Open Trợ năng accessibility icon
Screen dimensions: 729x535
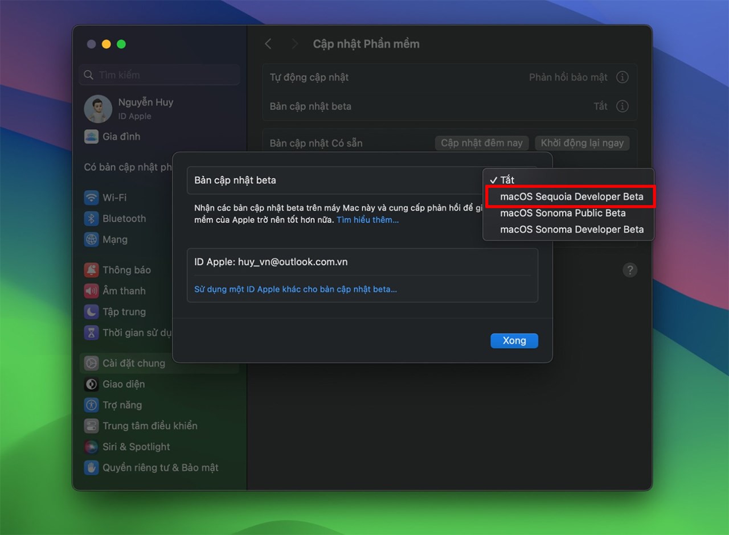[x=91, y=405]
